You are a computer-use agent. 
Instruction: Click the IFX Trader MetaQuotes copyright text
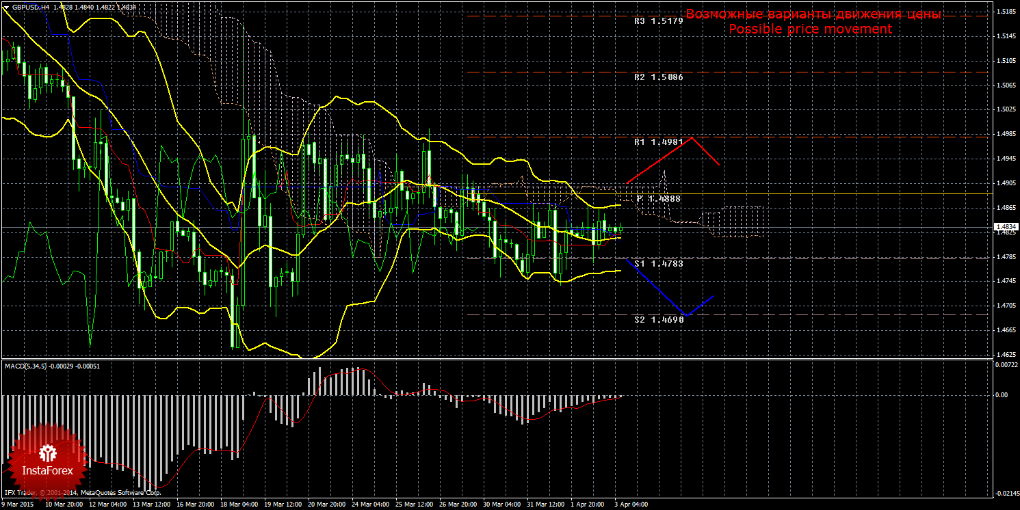[x=82, y=492]
